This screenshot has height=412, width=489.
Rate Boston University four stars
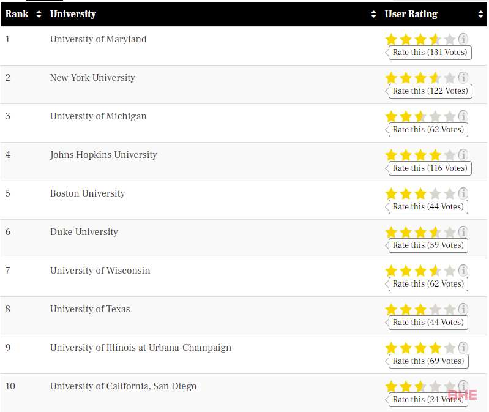(x=435, y=193)
